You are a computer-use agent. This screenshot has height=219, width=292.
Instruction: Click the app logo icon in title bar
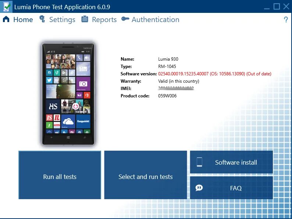coord(6,7)
